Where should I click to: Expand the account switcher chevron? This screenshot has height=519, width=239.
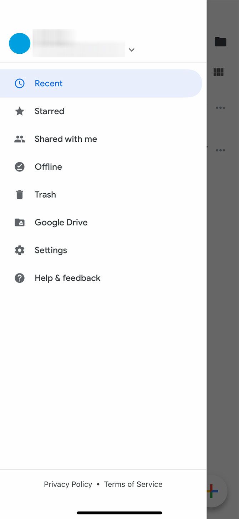(x=132, y=50)
